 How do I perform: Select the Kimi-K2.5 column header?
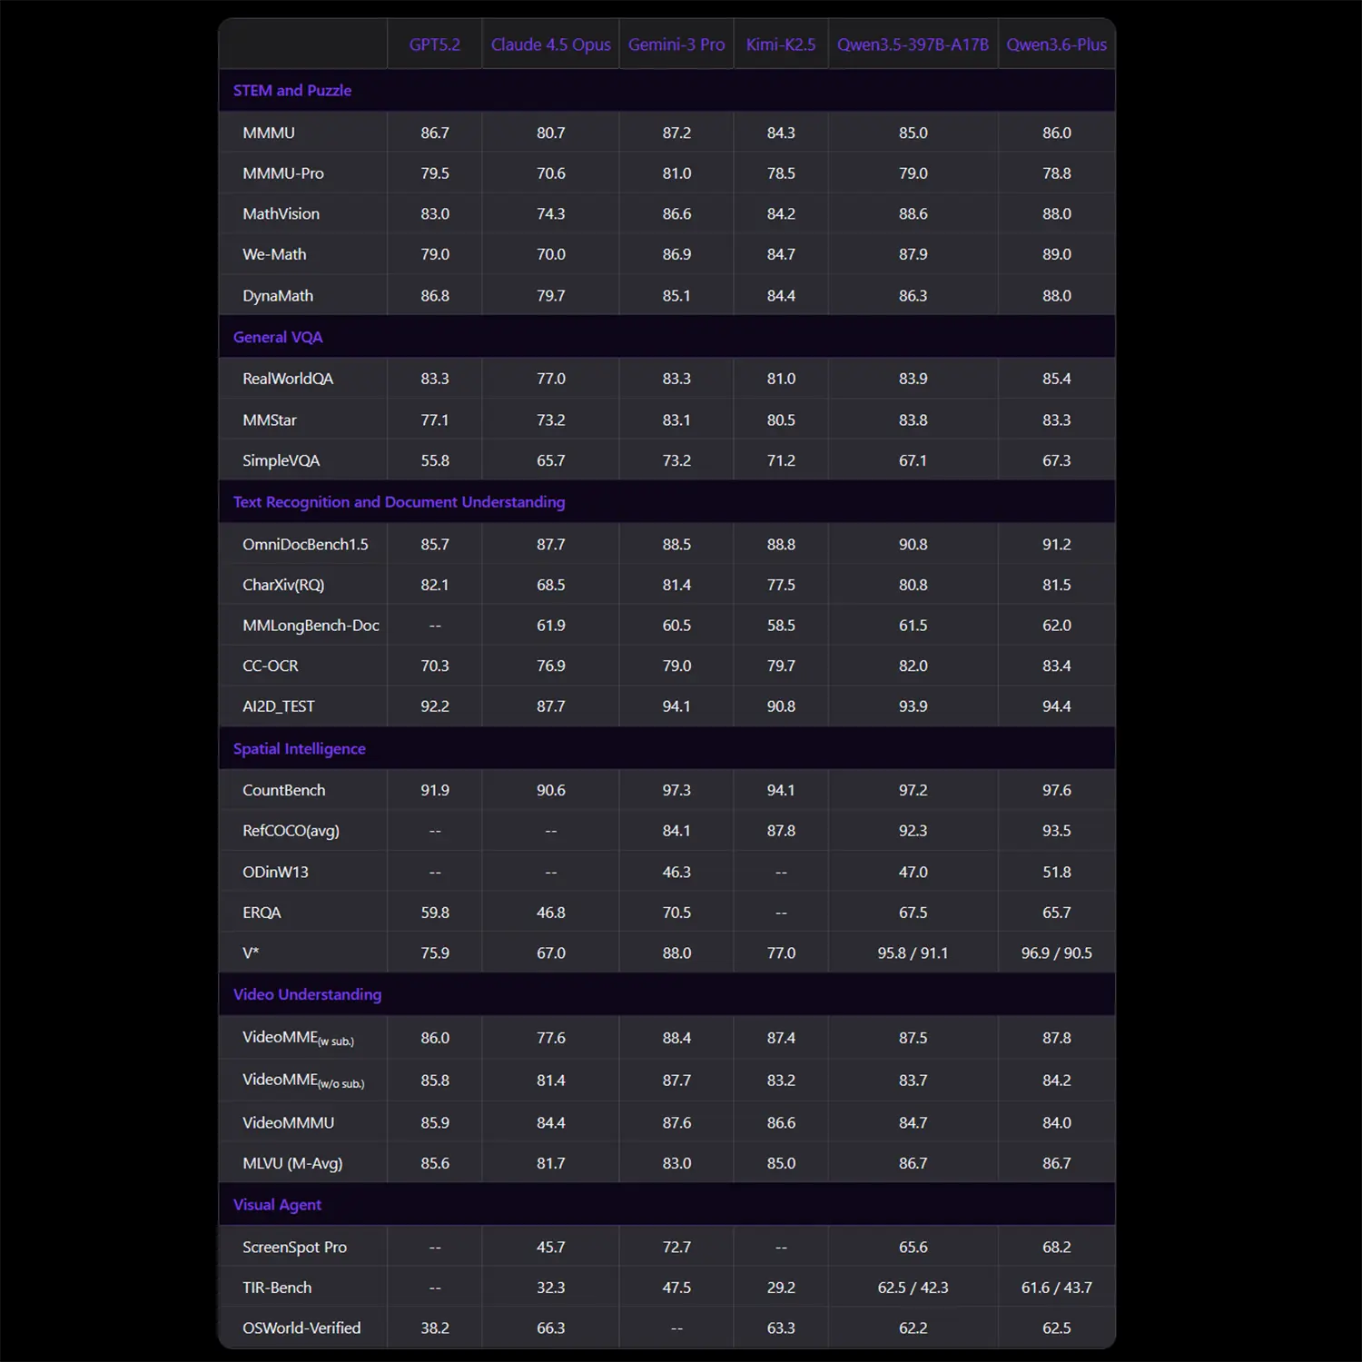coord(781,44)
